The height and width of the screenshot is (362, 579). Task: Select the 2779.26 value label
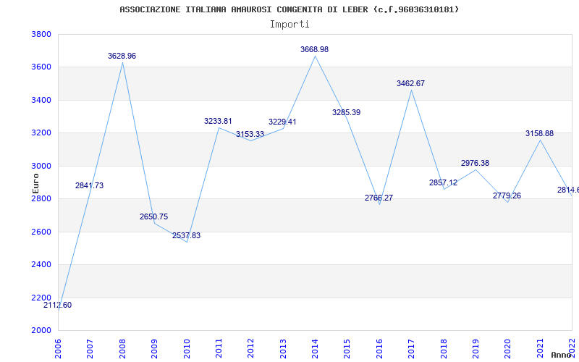tap(507, 195)
